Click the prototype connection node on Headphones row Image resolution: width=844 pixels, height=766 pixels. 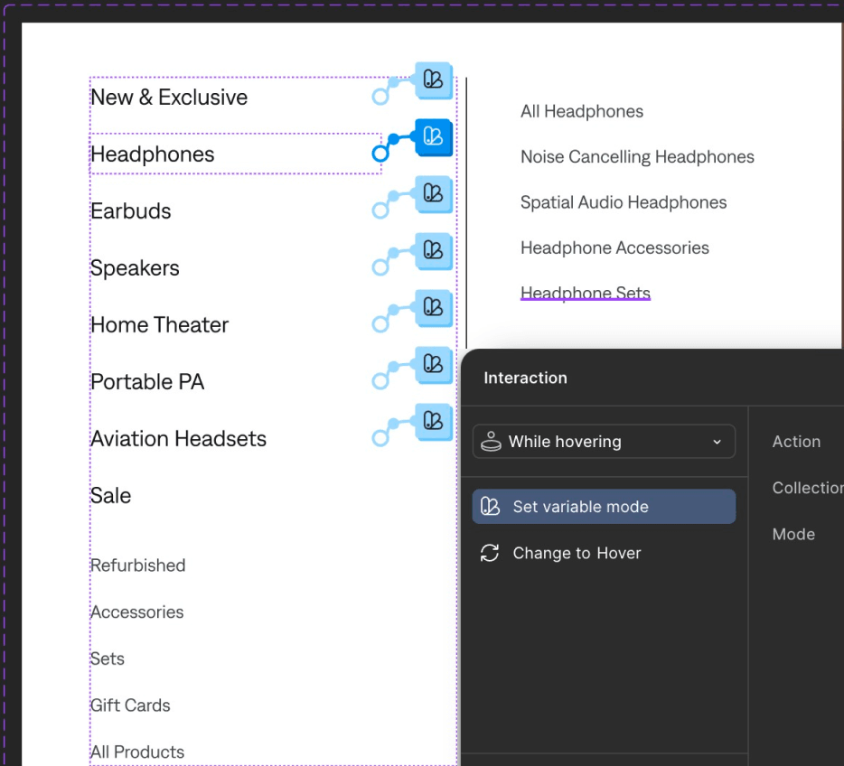pyautogui.click(x=380, y=154)
